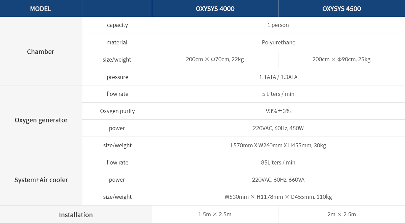Screen dimensions: 405x223
Task: Click the chamber capacity label
Action: tap(117, 25)
